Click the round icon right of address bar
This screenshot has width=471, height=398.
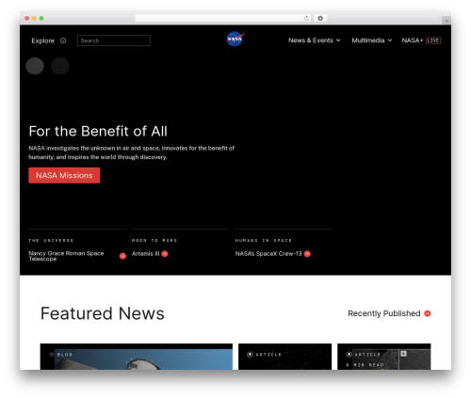click(x=320, y=18)
